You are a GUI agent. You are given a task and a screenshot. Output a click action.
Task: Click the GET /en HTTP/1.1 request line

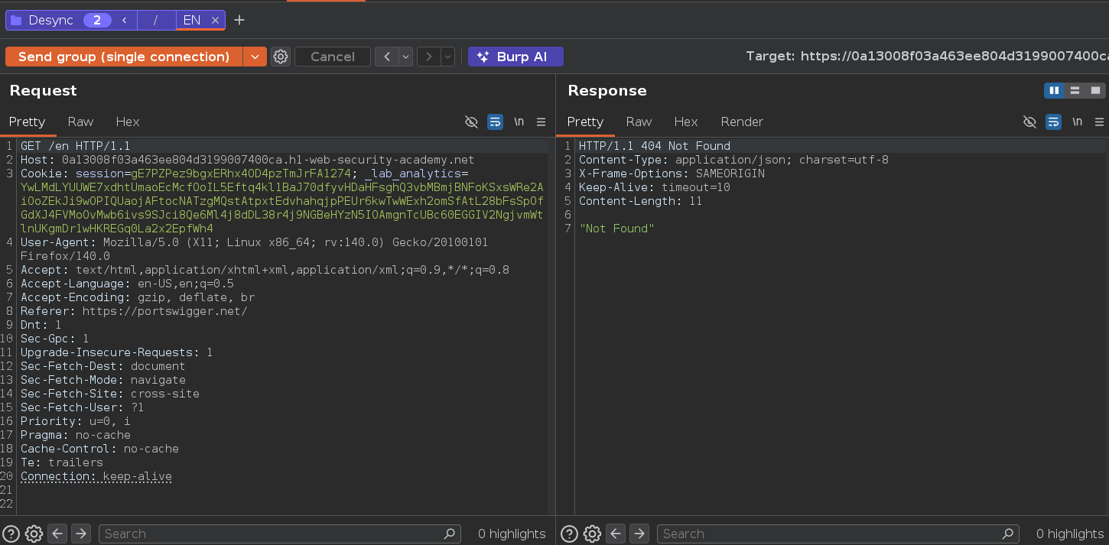point(75,146)
